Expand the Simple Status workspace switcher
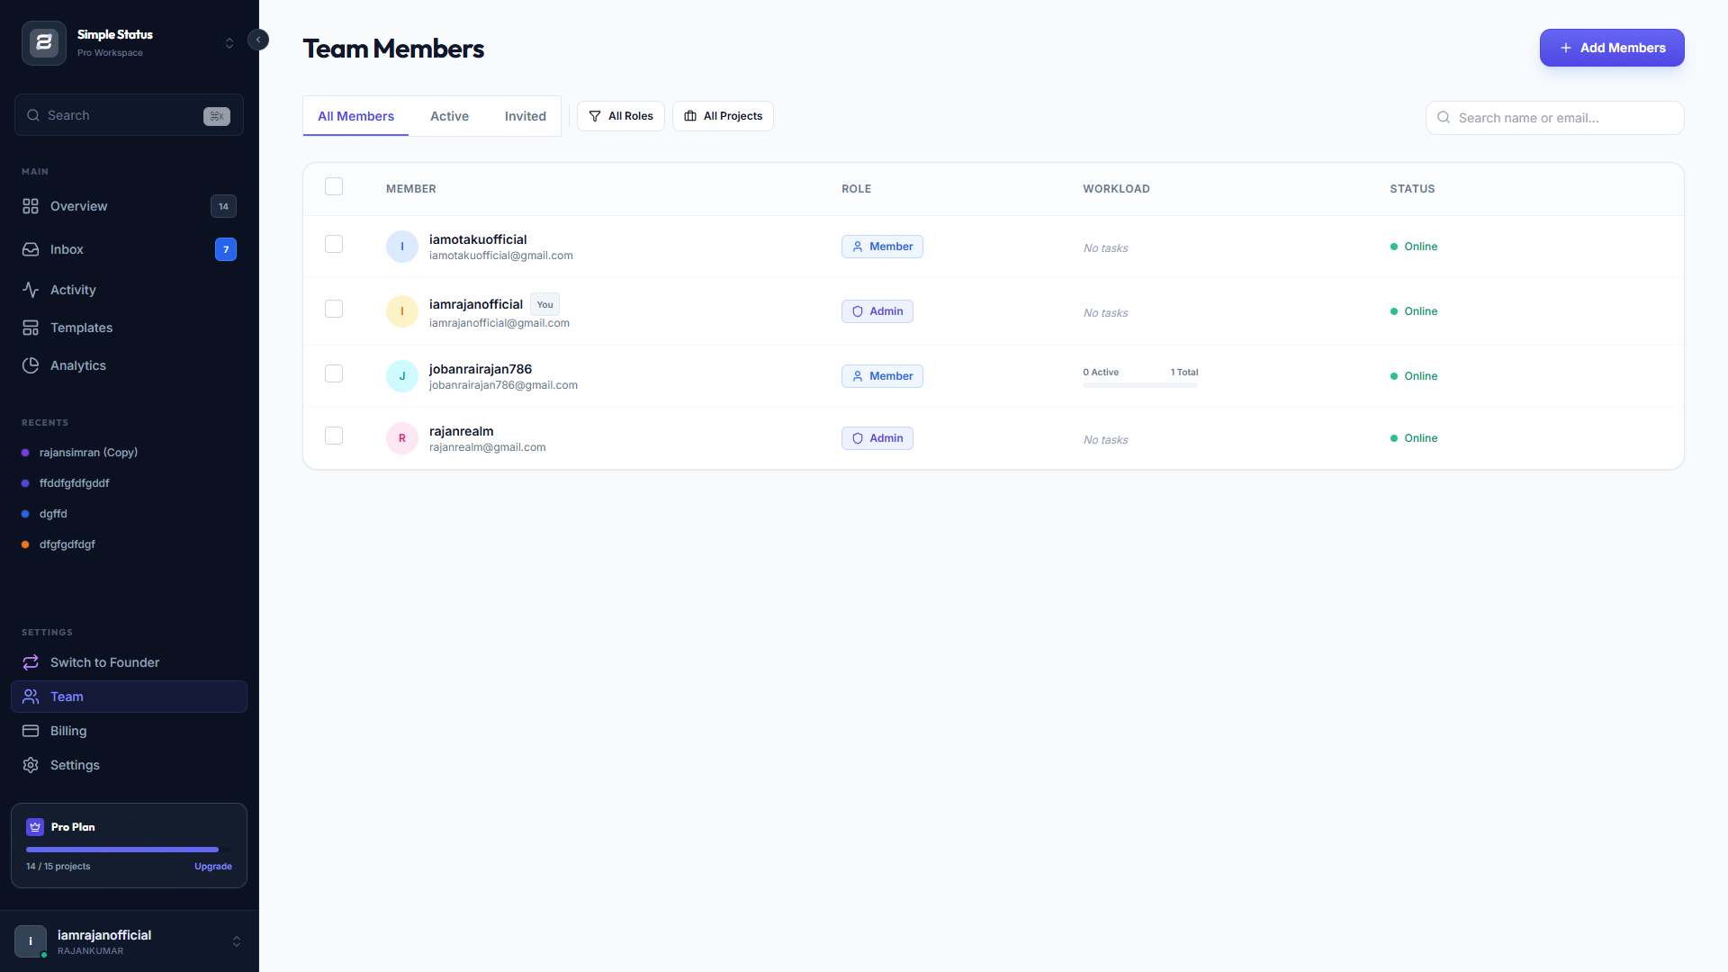The width and height of the screenshot is (1728, 972). [229, 43]
